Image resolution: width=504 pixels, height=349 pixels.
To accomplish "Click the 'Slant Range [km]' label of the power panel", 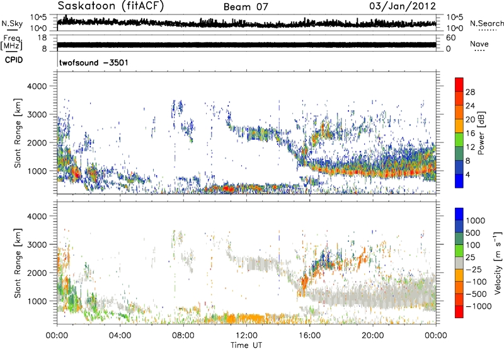I will [x=18, y=133].
